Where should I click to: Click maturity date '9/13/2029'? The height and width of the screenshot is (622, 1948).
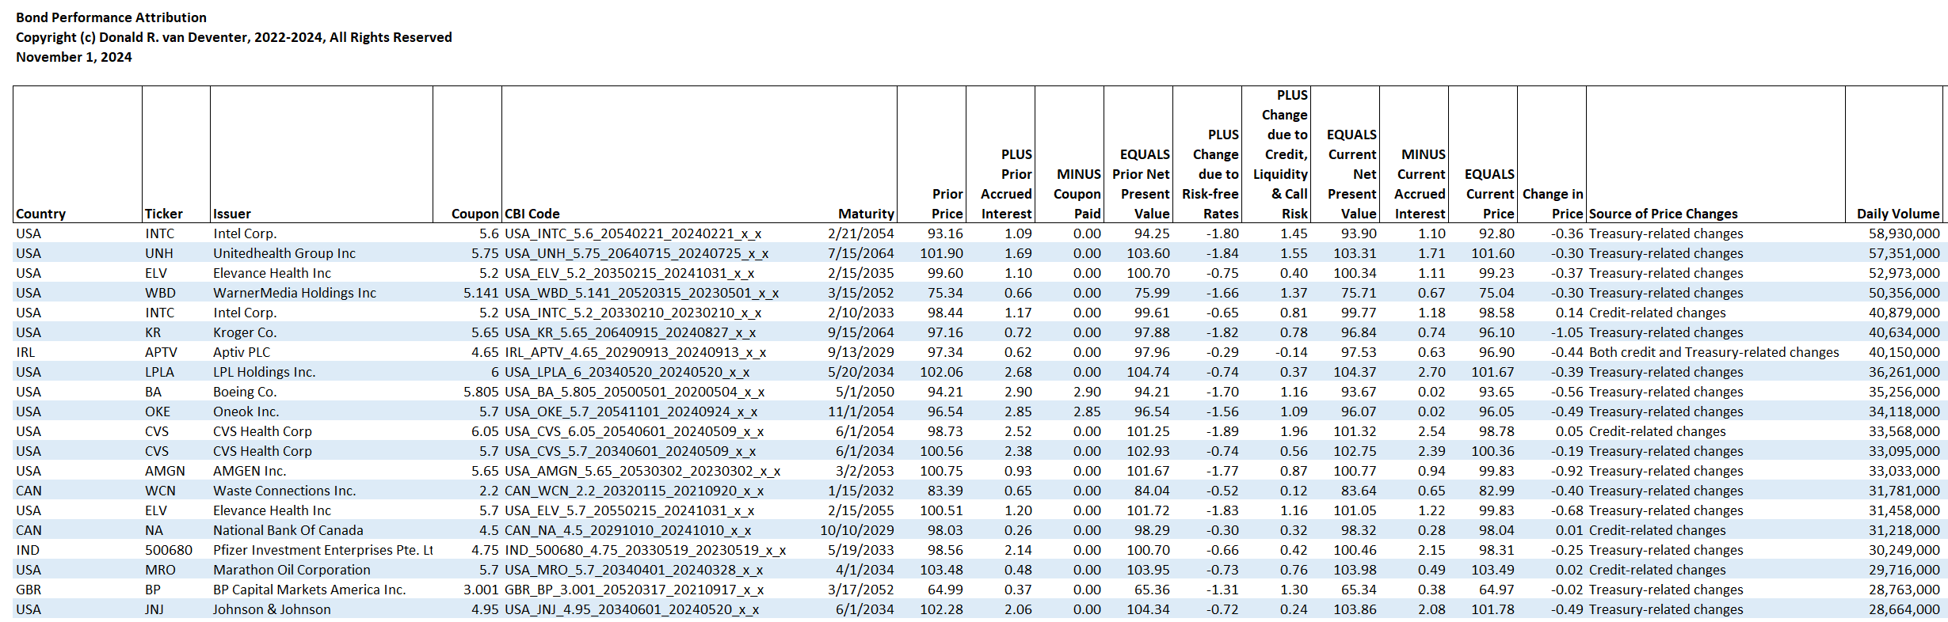coord(861,352)
